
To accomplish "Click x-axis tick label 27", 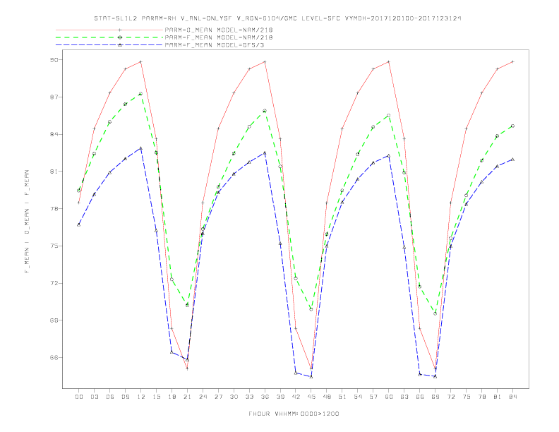I will click(x=219, y=397).
